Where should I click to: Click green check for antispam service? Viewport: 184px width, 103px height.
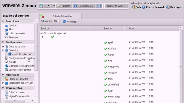click(106, 73)
